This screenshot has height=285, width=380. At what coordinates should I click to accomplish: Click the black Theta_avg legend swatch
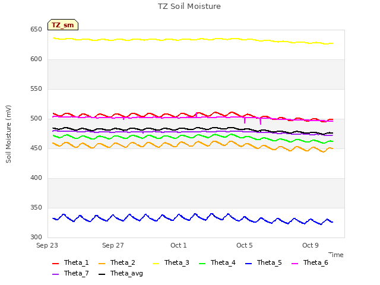pyautogui.click(x=102, y=274)
